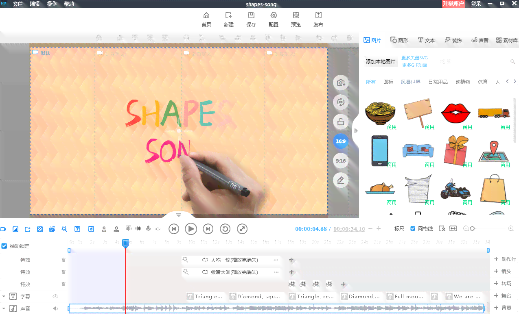
Task: Collapse canvas via bottom center handle
Action: point(179,215)
